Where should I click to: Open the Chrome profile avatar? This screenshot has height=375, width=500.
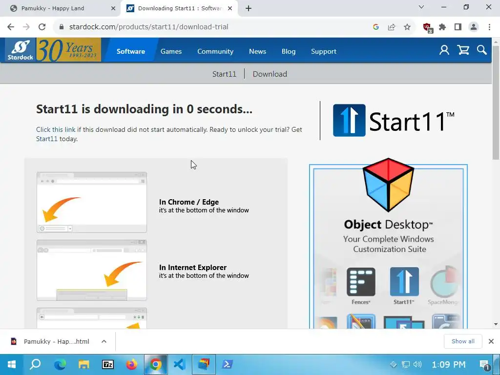[474, 27]
